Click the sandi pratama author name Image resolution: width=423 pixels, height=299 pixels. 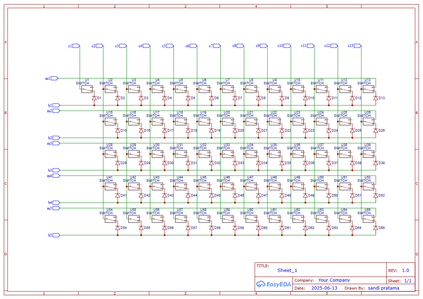tap(384, 288)
